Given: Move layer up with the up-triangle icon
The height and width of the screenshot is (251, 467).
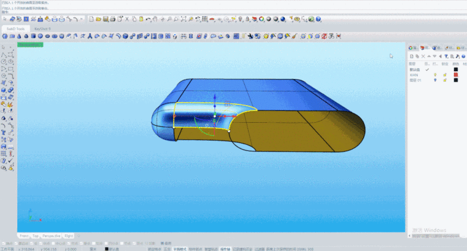Looking at the screenshot, I should pos(429,56).
